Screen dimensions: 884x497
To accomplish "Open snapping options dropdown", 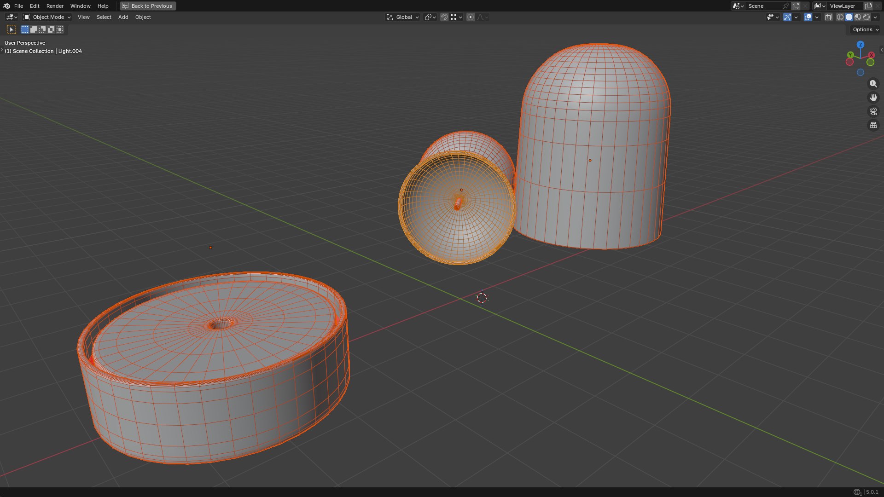I will coord(456,17).
